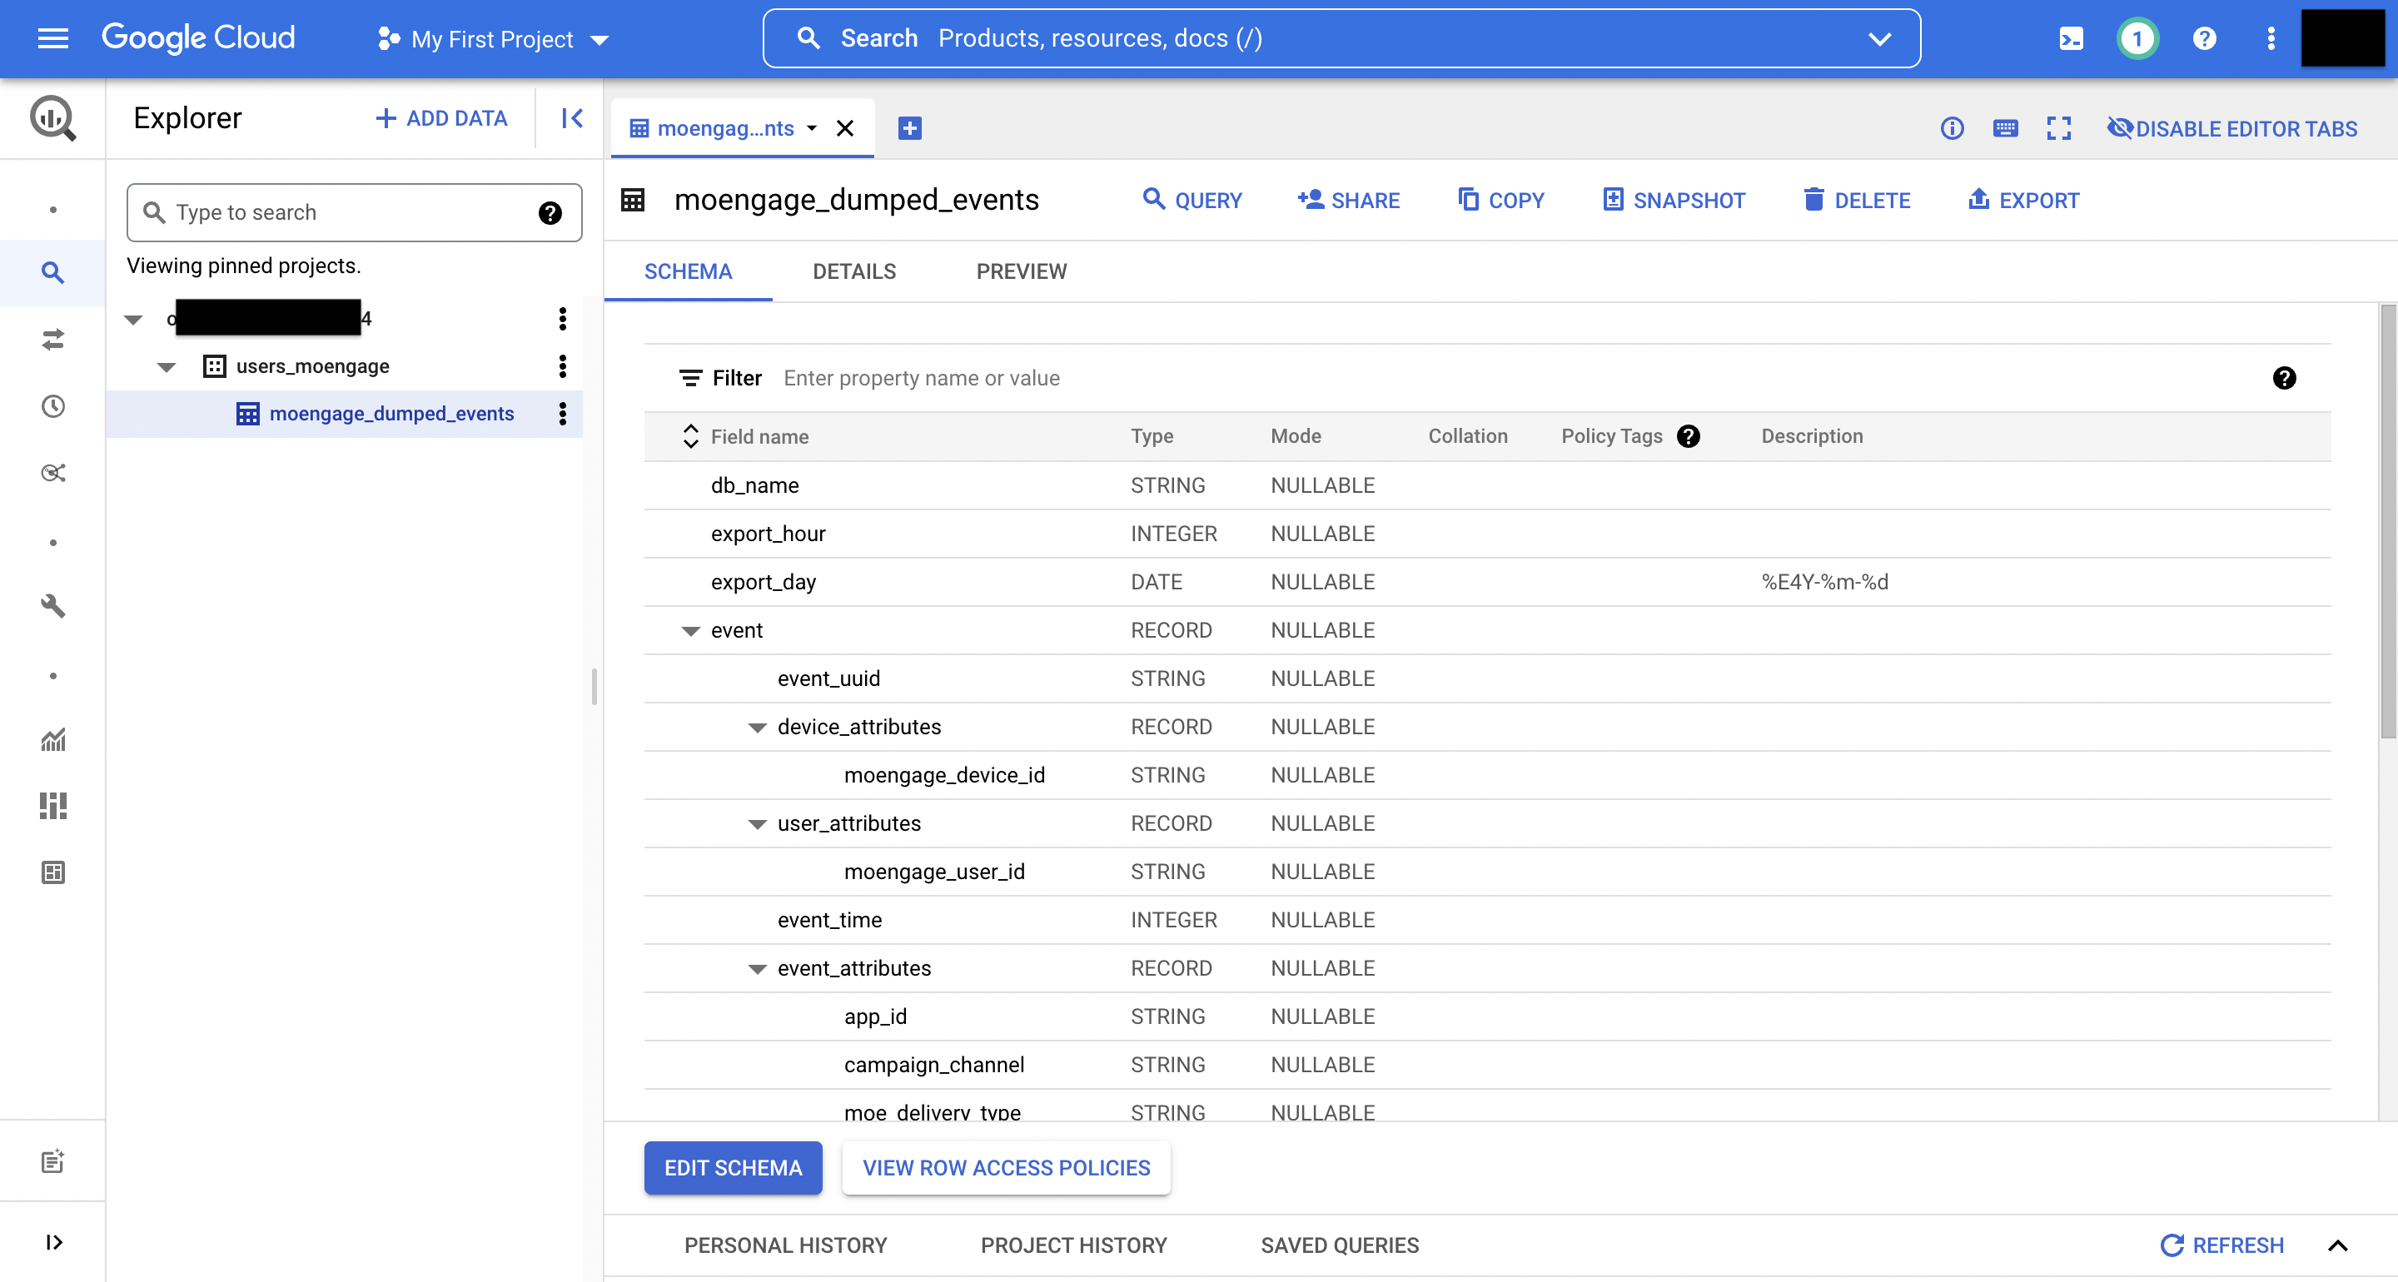The image size is (2398, 1282).
Task: Close the moengag...nts editor tab
Action: coord(845,128)
